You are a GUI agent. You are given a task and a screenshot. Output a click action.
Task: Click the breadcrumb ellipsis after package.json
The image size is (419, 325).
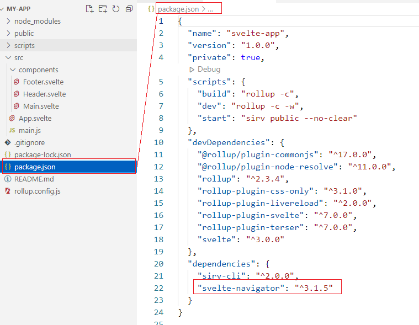210,9
